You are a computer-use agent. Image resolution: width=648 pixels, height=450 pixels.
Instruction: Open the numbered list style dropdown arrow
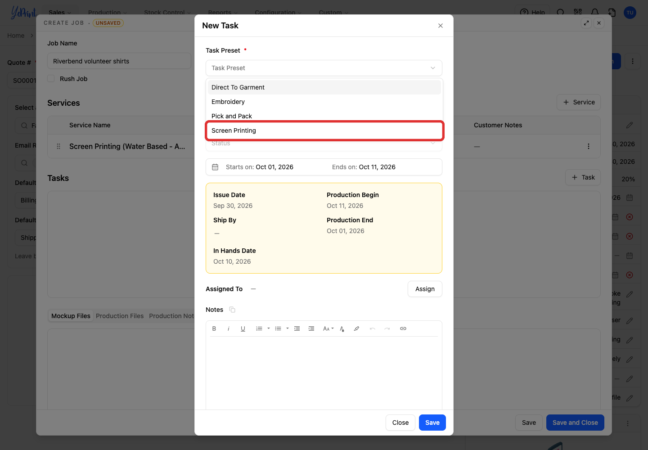pyautogui.click(x=269, y=328)
